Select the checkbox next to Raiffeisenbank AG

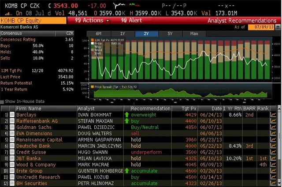pyautogui.click(x=12, y=121)
